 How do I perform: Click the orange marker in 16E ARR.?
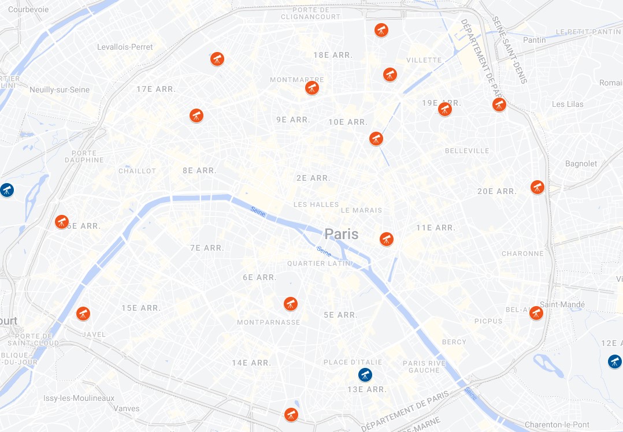(62, 222)
